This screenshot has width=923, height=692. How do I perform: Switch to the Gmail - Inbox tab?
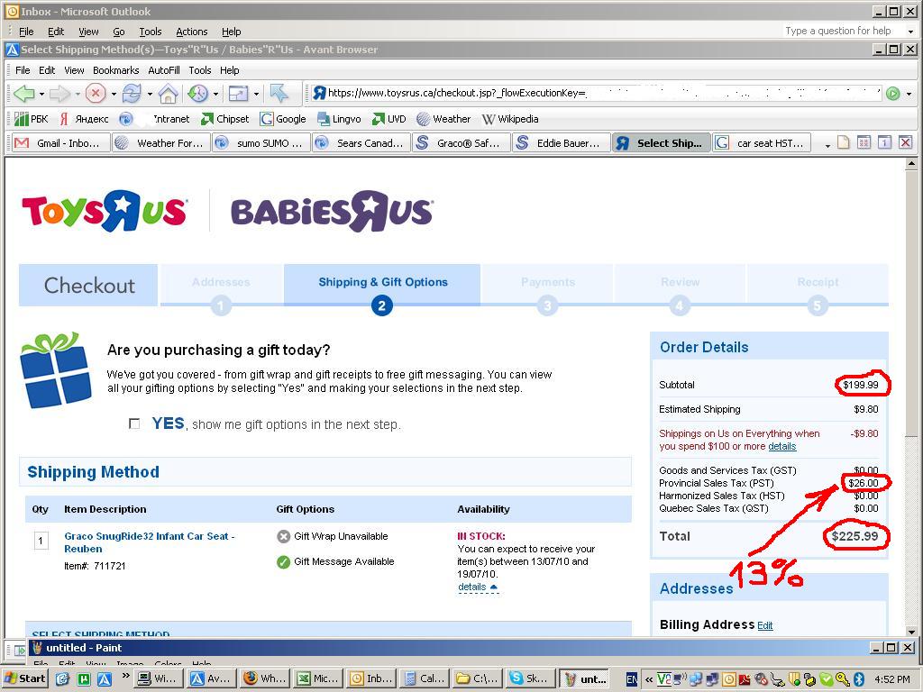pos(61,143)
